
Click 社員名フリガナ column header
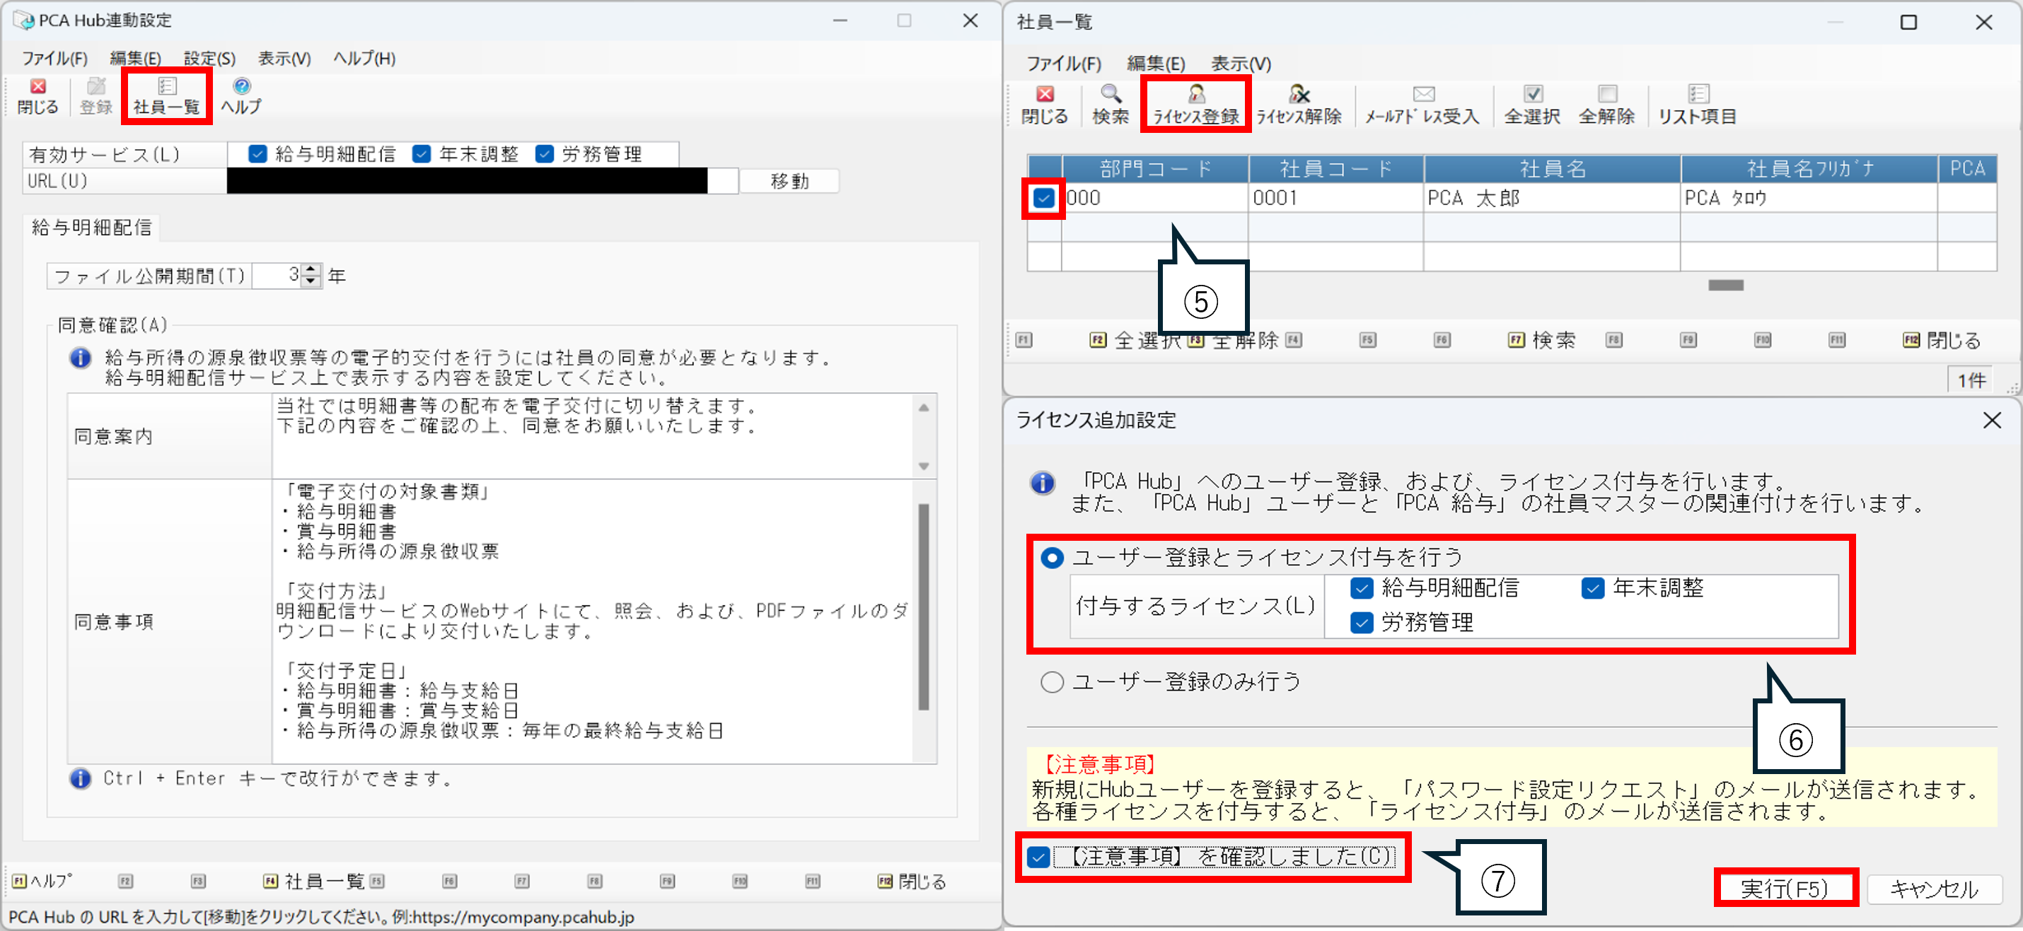coord(1809,168)
